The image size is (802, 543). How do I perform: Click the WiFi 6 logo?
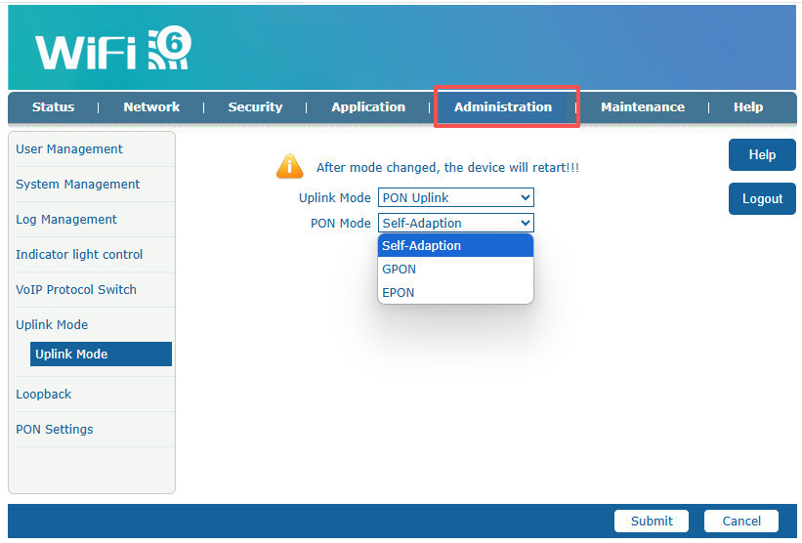(113, 48)
